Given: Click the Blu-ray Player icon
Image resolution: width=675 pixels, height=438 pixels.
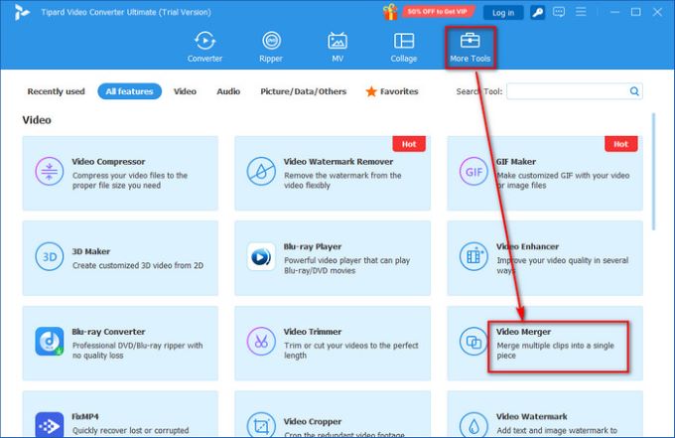Looking at the screenshot, I should [261, 256].
